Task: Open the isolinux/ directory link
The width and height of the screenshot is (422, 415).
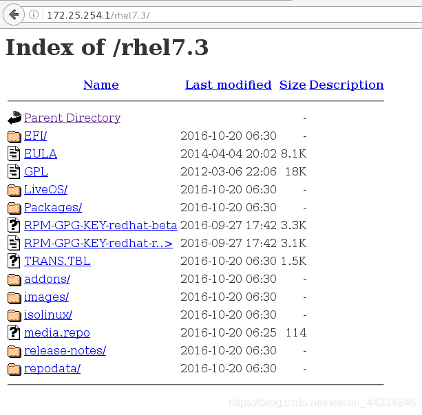Action: [48, 315]
